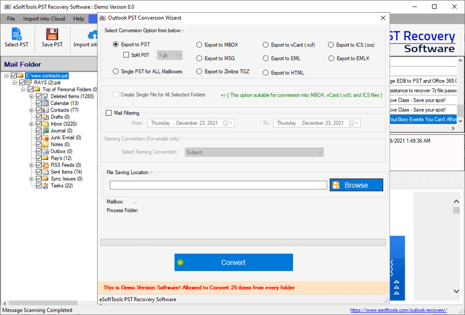Viewport: 465px width, 315px height.
Task: Click the RSS Feeds folder icon
Action: 45,165
